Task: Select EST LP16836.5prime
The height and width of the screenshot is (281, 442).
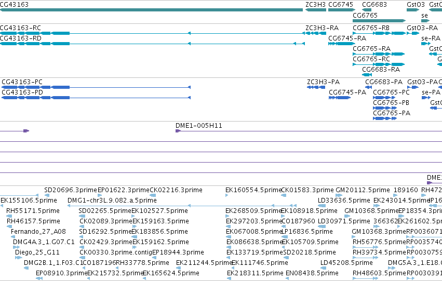Action: [285, 237]
